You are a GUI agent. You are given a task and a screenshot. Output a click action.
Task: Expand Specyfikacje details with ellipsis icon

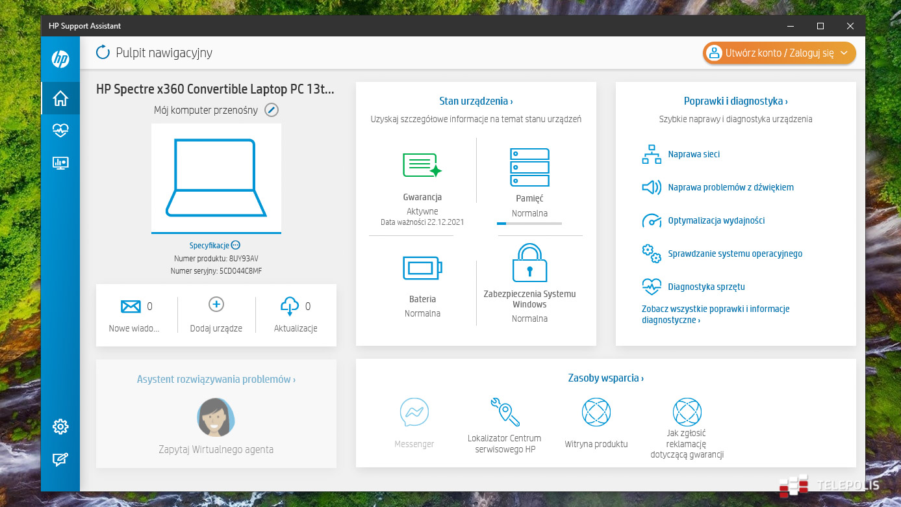pos(235,245)
